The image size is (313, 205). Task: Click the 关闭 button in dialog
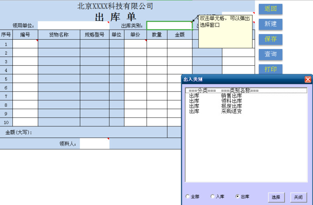[299, 197]
